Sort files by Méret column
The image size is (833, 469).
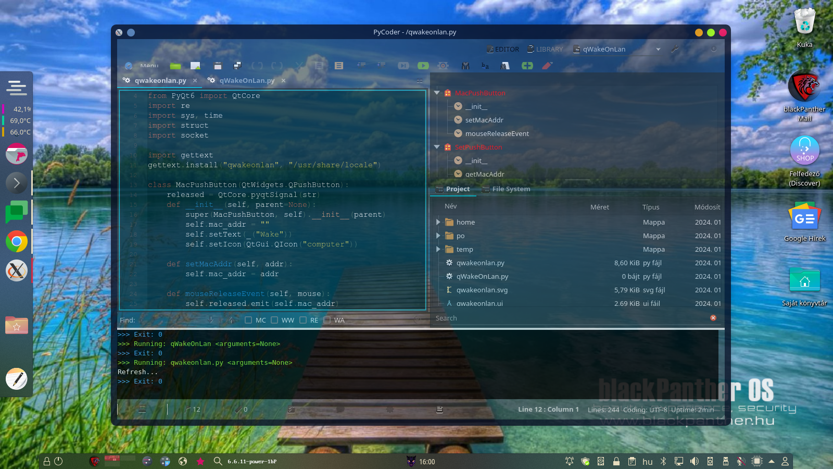tap(600, 207)
